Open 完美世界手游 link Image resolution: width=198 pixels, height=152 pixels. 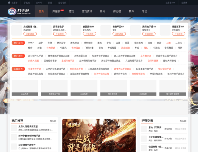35,69
